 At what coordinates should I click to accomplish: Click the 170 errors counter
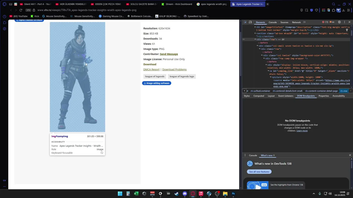(x=325, y=22)
